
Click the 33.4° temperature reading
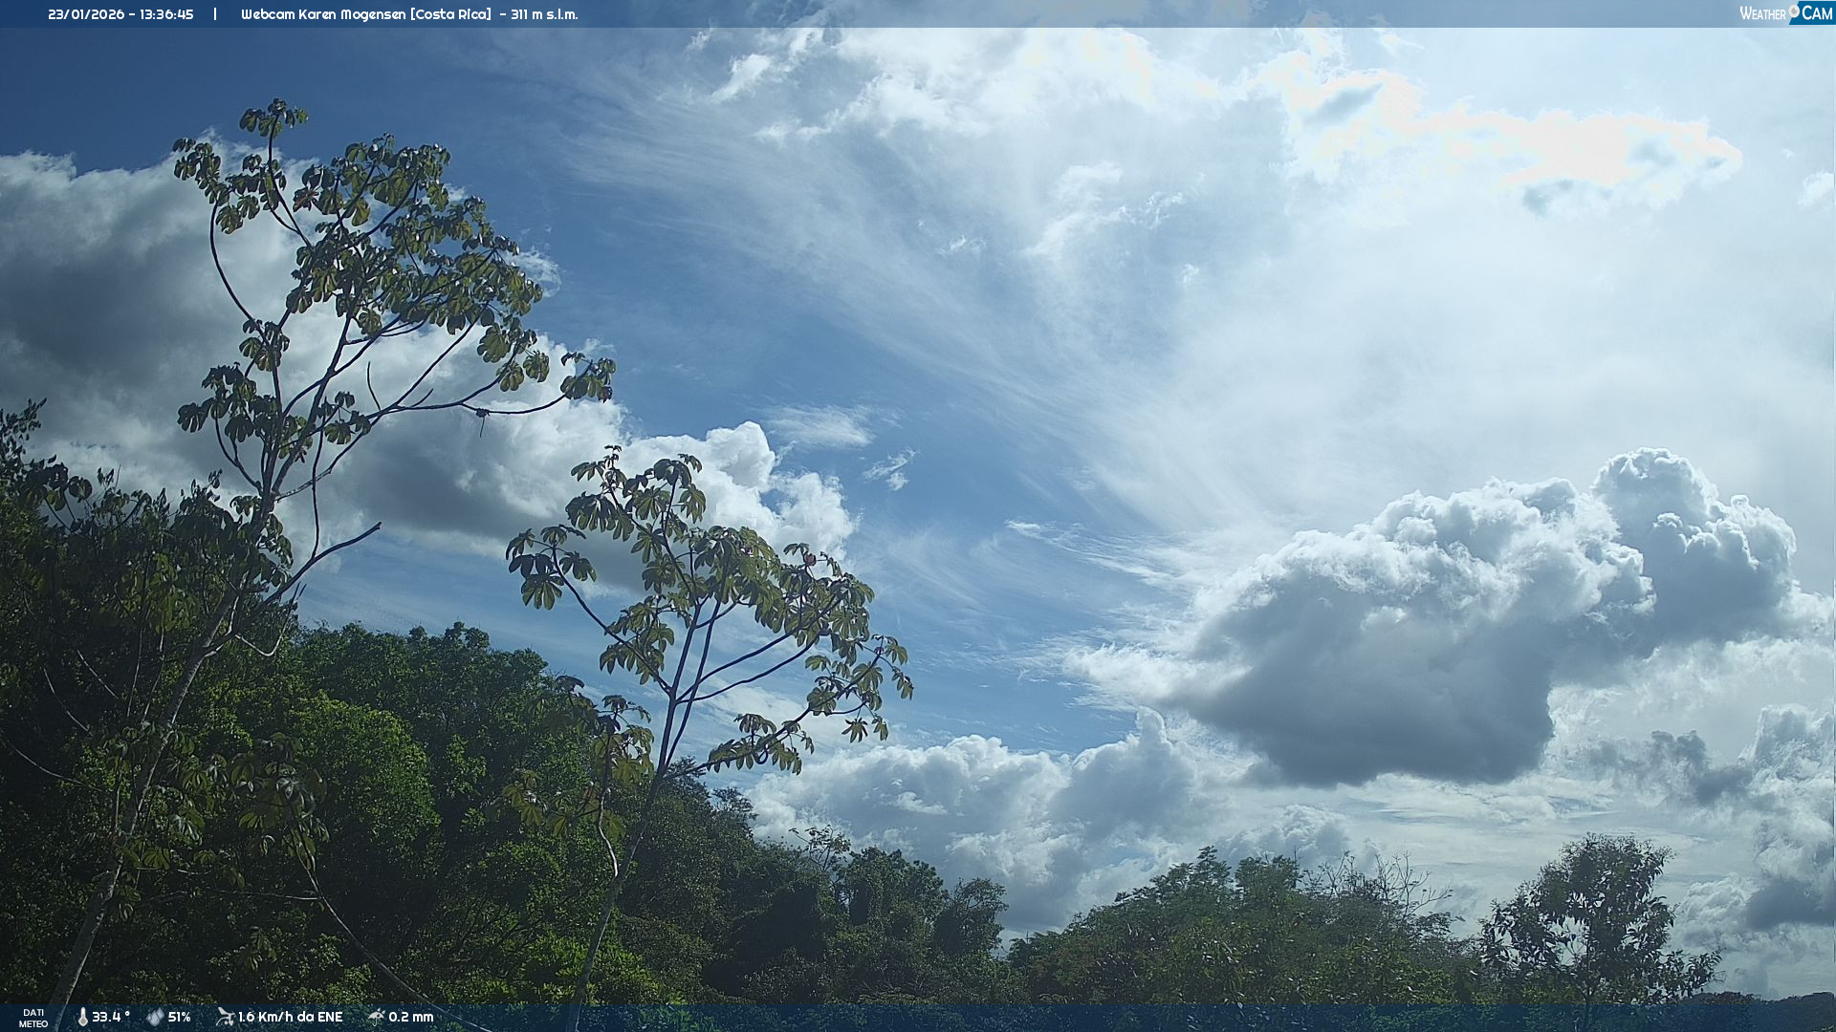111,1017
